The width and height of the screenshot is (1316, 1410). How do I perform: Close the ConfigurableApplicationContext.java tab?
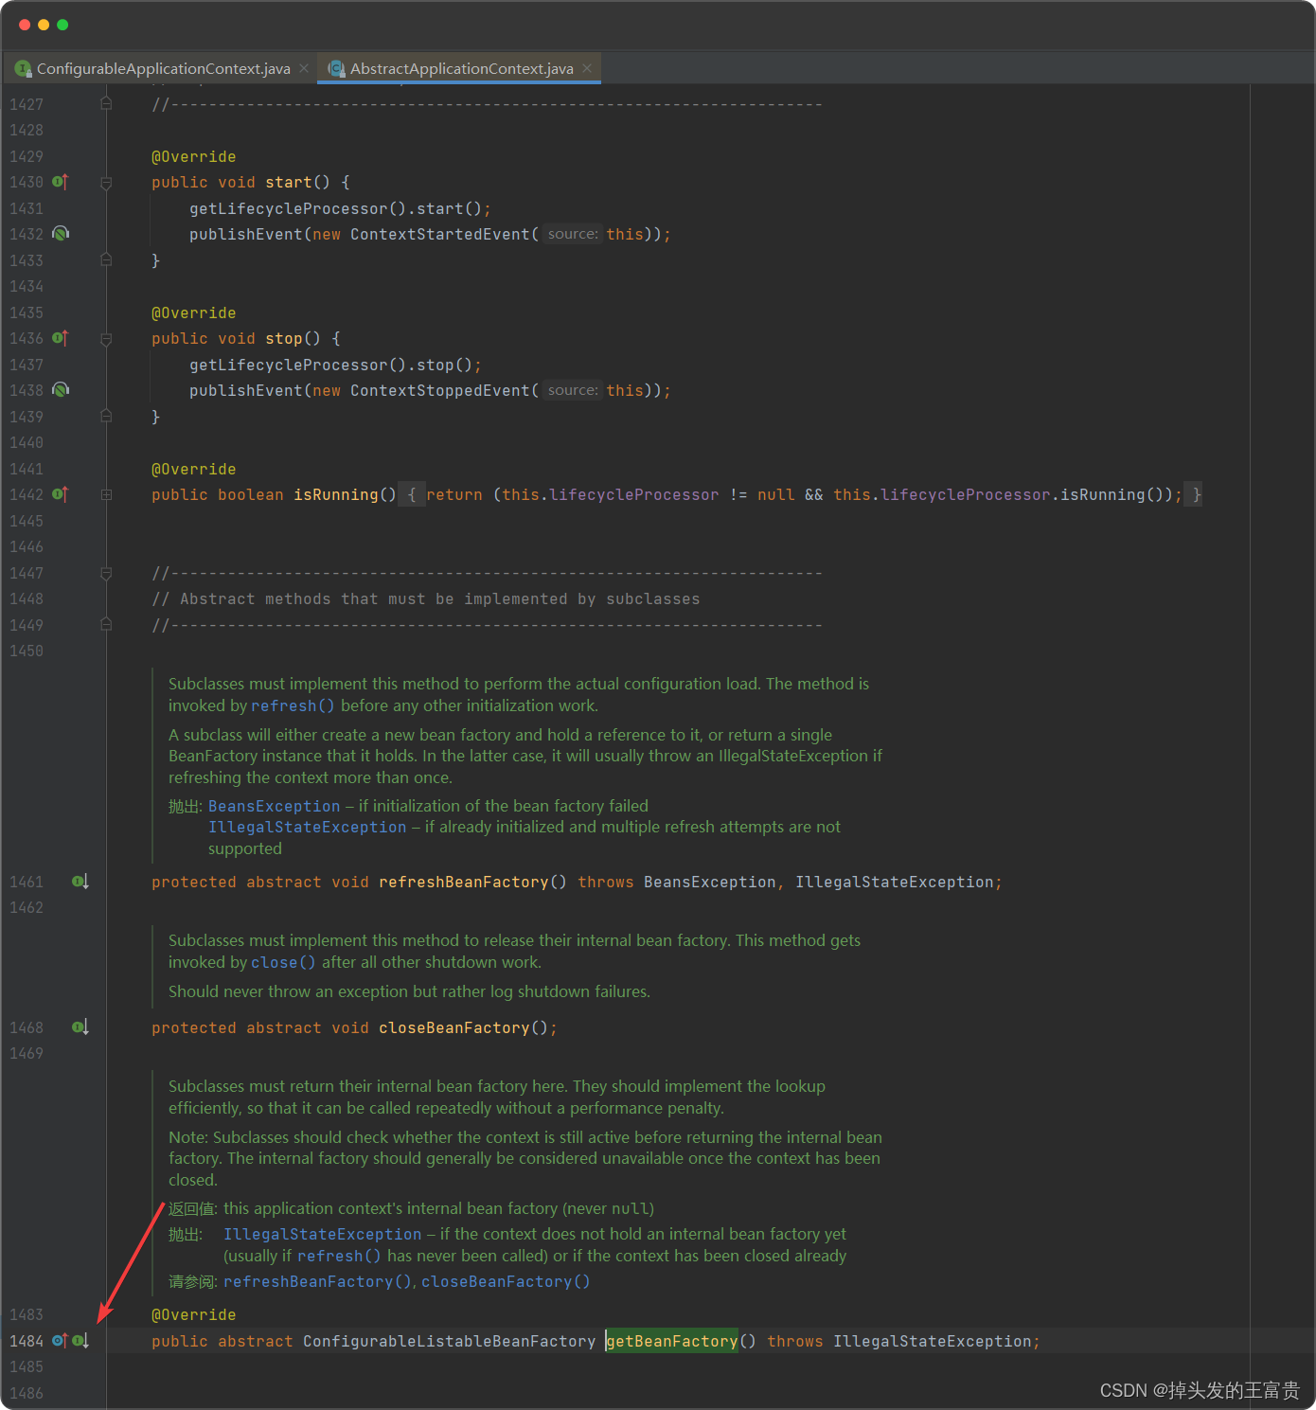point(304,68)
